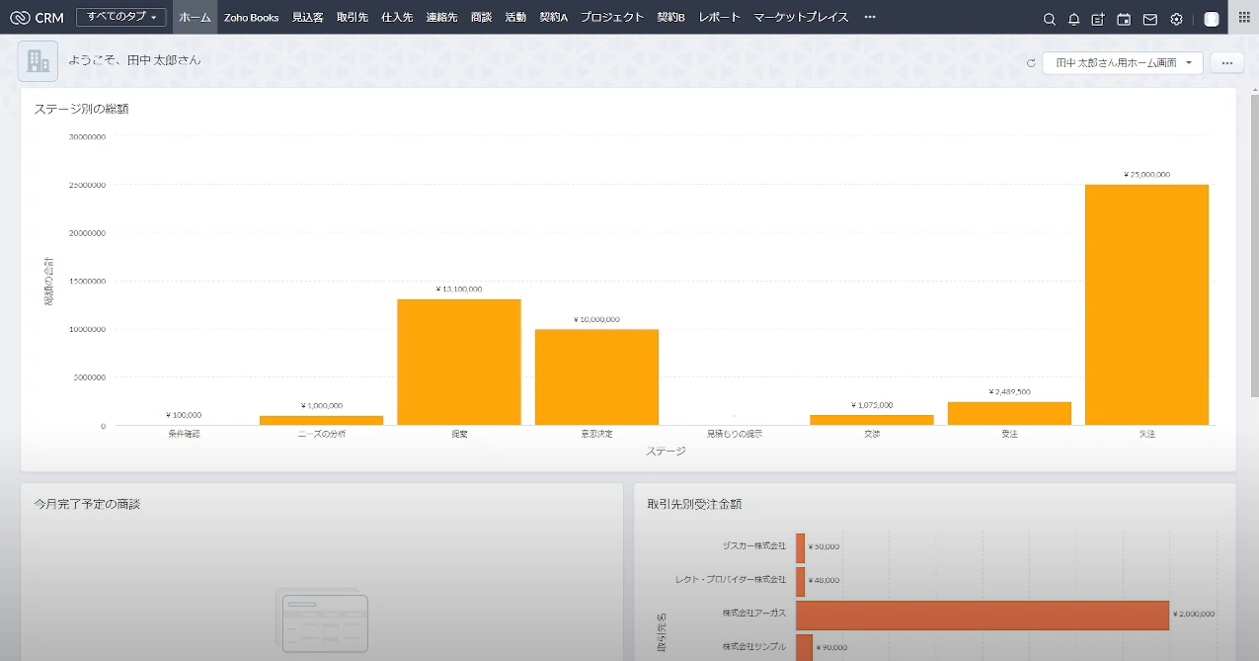Image resolution: width=1259 pixels, height=661 pixels.
Task: Open the notifications bell icon
Action: [1073, 17]
